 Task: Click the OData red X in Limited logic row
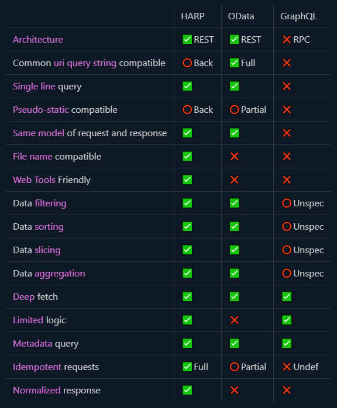point(235,320)
